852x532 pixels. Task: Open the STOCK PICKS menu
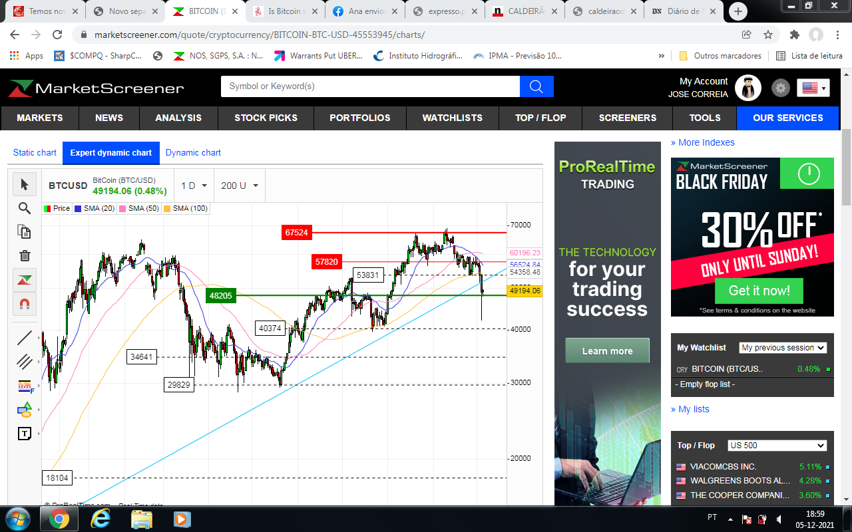coord(266,118)
